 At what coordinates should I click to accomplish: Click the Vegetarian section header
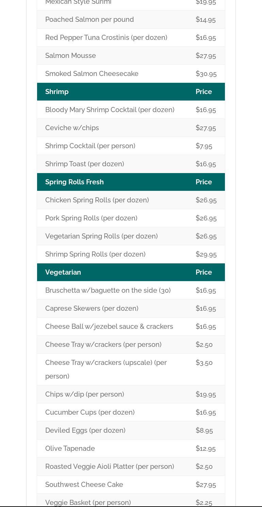coord(63,272)
